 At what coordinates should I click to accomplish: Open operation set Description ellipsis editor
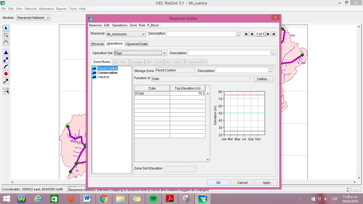click(x=273, y=53)
